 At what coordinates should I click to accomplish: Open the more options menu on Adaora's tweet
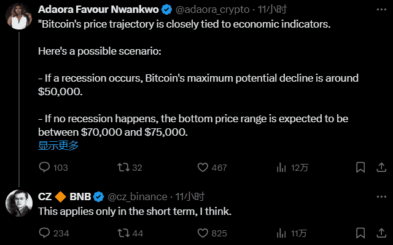[x=381, y=10]
